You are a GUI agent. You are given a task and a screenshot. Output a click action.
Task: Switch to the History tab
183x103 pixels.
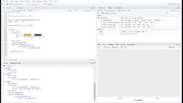(x=110, y=8)
